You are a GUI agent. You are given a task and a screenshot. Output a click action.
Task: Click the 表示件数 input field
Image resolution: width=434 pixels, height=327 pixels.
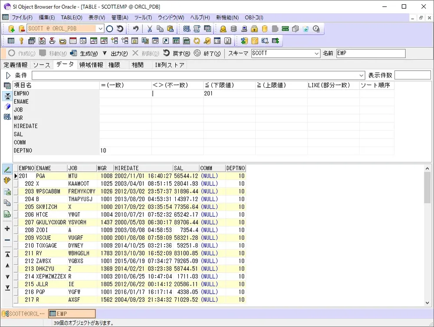click(x=412, y=75)
